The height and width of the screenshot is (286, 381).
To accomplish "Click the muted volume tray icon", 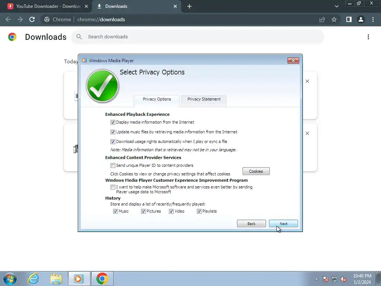I will [343, 279].
